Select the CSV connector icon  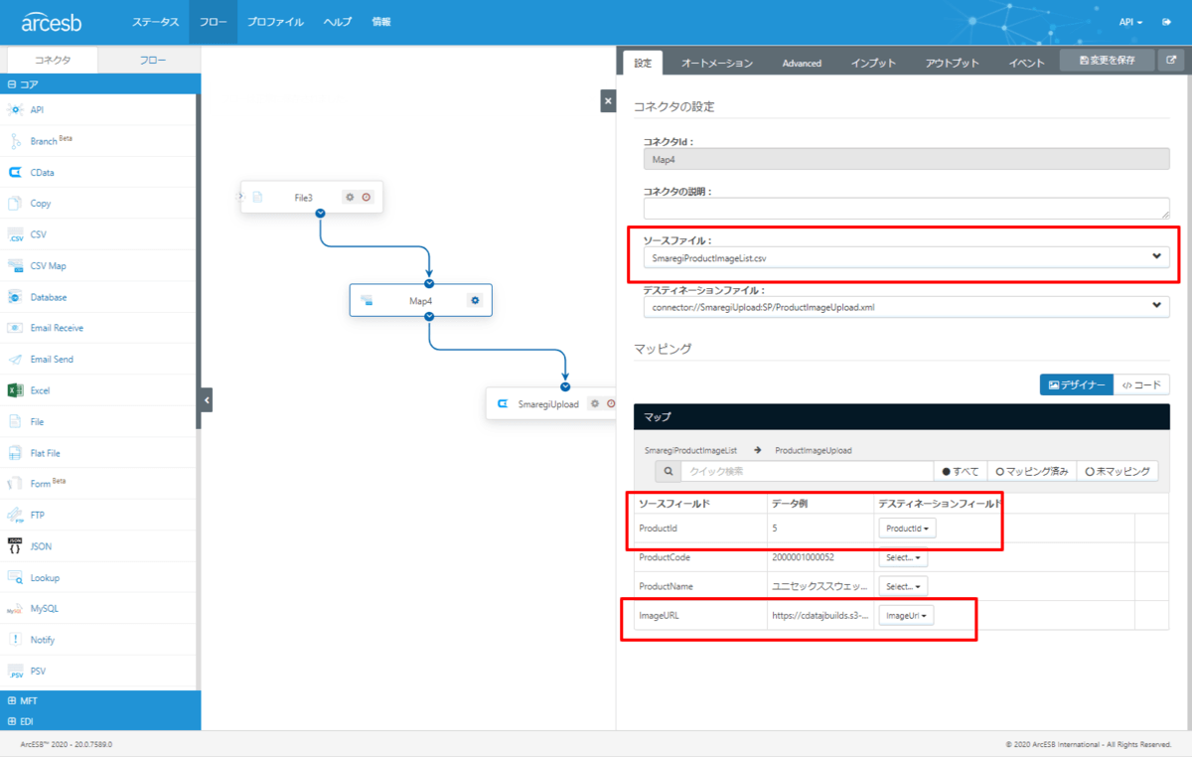pos(15,234)
